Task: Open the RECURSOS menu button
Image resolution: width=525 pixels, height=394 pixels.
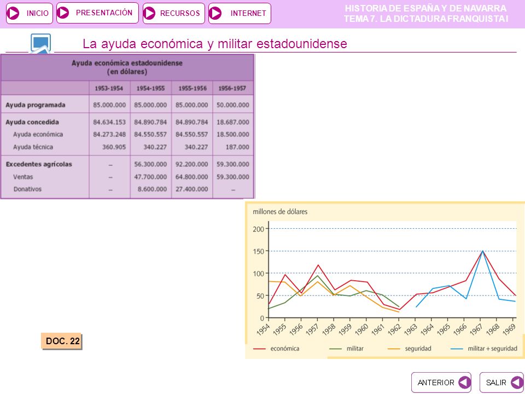Action: click(174, 13)
